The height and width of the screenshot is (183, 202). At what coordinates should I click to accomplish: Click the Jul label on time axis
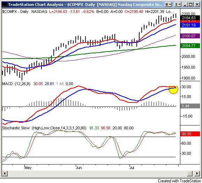tap(132, 168)
